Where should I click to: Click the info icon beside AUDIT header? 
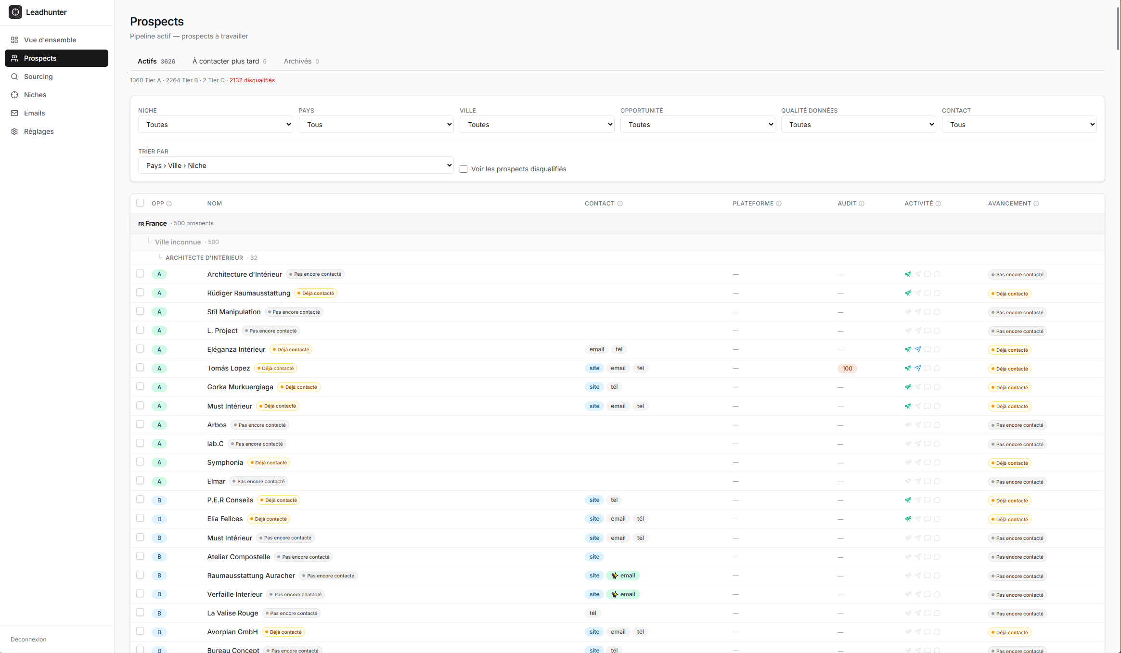[x=862, y=204]
